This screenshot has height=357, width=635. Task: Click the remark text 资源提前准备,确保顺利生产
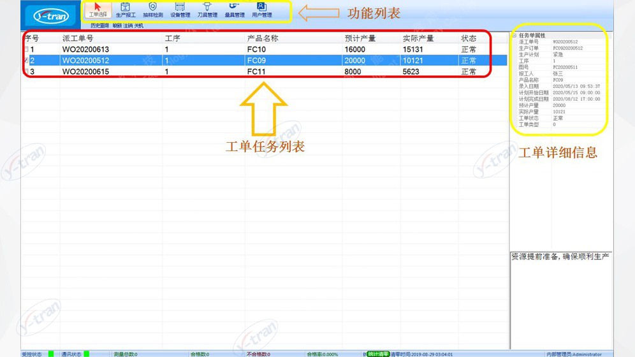pyautogui.click(x=560, y=257)
